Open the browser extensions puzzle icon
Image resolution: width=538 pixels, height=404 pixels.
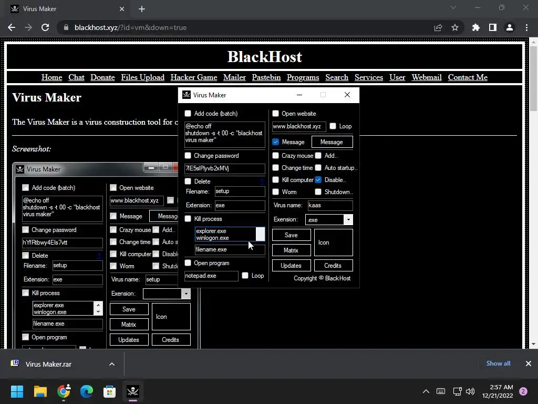(476, 27)
